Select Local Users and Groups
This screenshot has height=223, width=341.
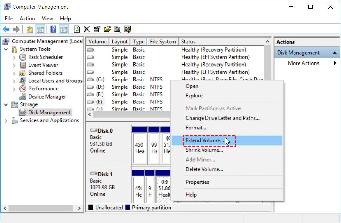(x=55, y=81)
